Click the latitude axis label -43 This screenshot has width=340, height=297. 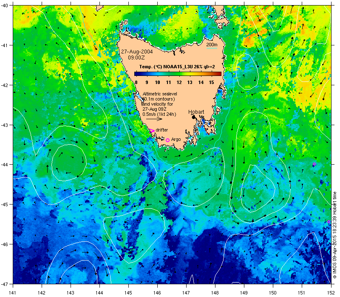click(x=4, y=125)
